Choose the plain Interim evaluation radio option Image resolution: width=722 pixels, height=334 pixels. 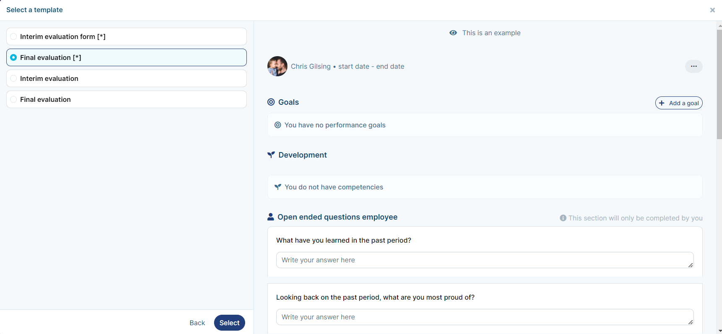[13, 78]
